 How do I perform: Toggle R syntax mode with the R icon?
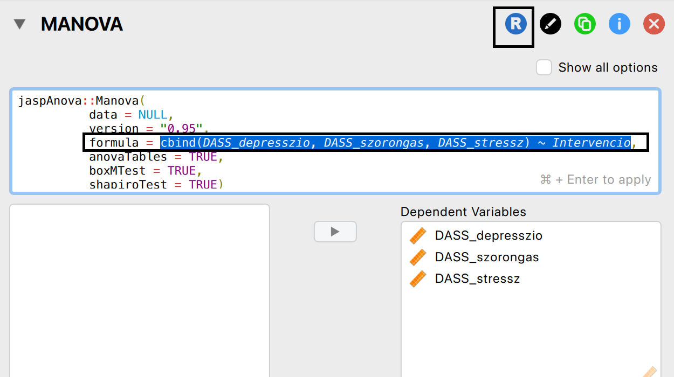pyautogui.click(x=515, y=24)
